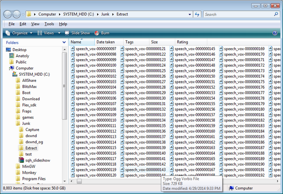Screen dimensions: 283x194
Task: Open the Edit menu
Action: click(23, 24)
